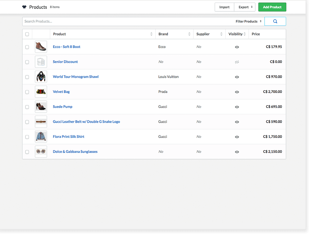Open Gucci Leather Belt w/ Double G Snake Logo

pyautogui.click(x=86, y=121)
